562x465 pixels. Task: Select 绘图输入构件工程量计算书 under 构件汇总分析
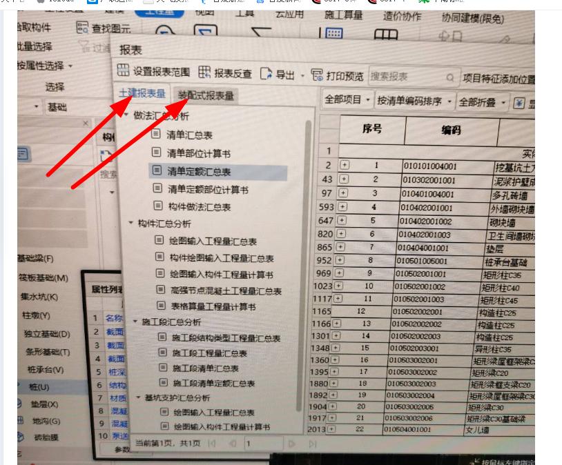221,275
